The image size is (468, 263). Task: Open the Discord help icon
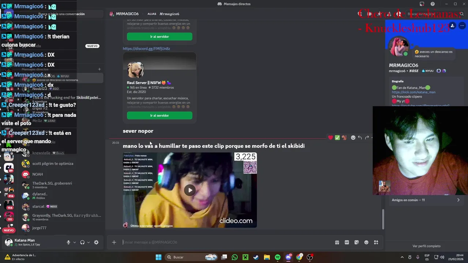pyautogui.click(x=433, y=4)
